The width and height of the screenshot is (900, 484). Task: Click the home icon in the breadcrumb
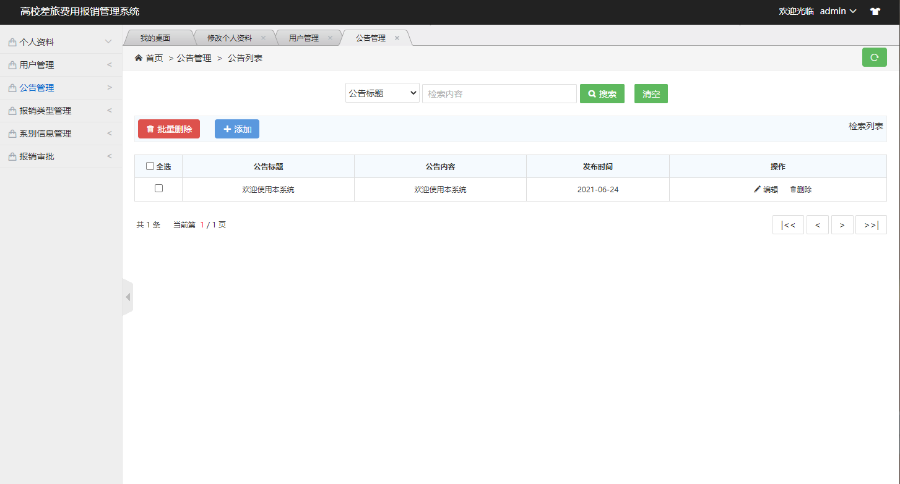(x=139, y=57)
